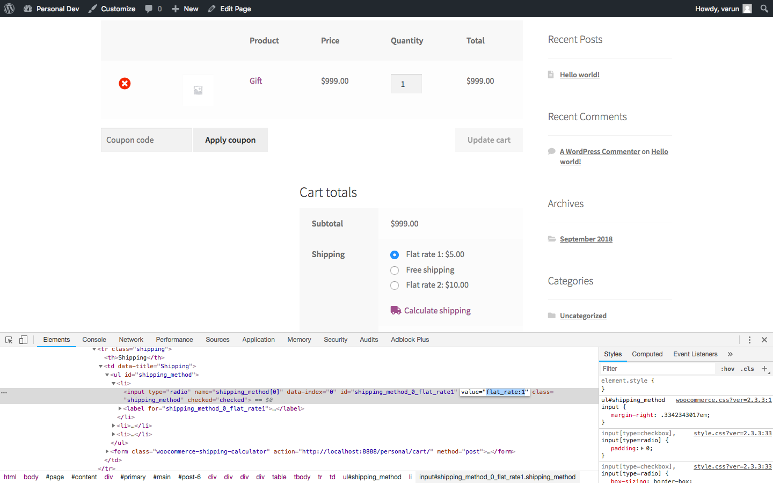Click the user avatar next to Howdy, varun
773x483 pixels.
(747, 9)
